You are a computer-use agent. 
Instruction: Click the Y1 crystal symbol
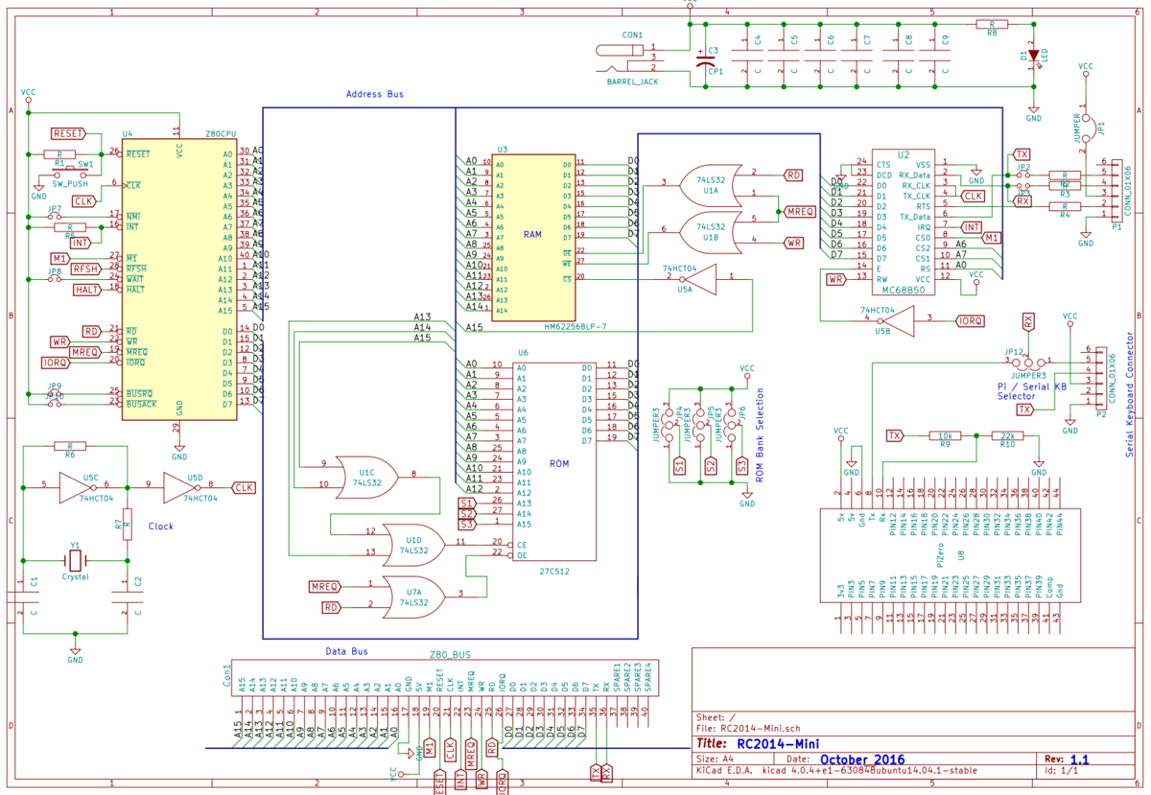(75, 560)
